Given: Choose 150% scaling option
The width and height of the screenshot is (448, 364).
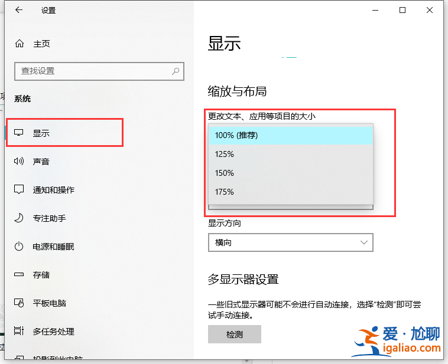Looking at the screenshot, I should coord(290,173).
